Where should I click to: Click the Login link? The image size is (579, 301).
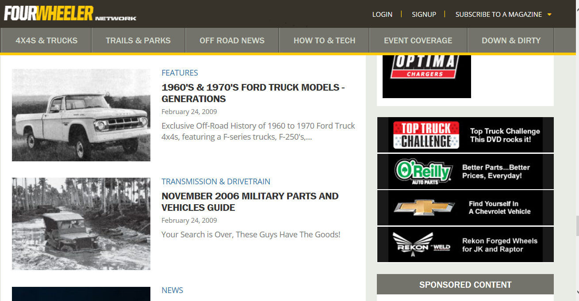(x=382, y=15)
